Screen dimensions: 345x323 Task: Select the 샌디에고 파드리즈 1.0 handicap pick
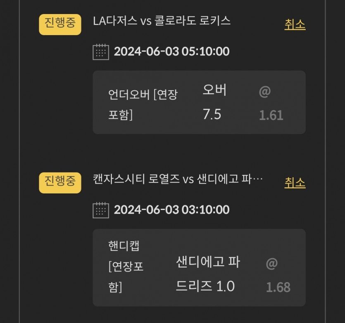click(208, 273)
